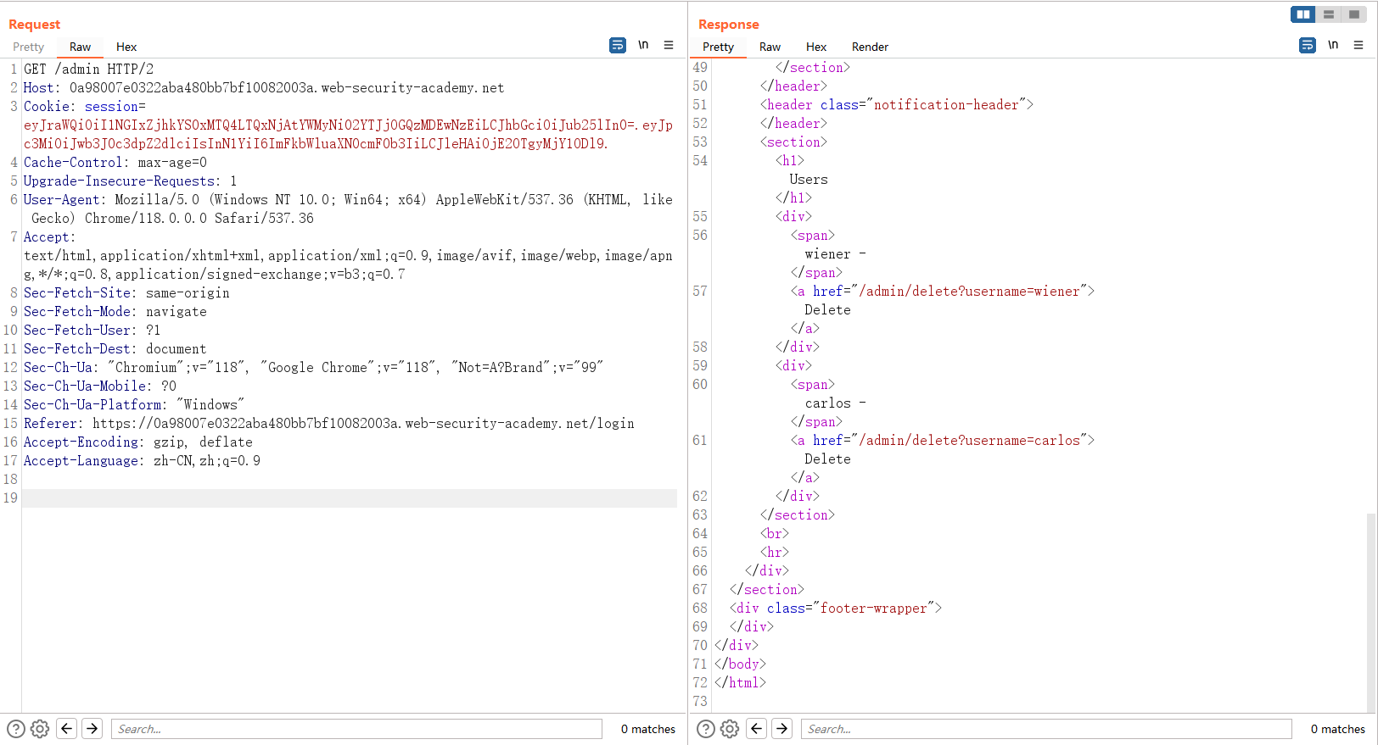1378x745 pixels.
Task: Click the highlighted empty line 19 in Request
Action: (x=350, y=498)
